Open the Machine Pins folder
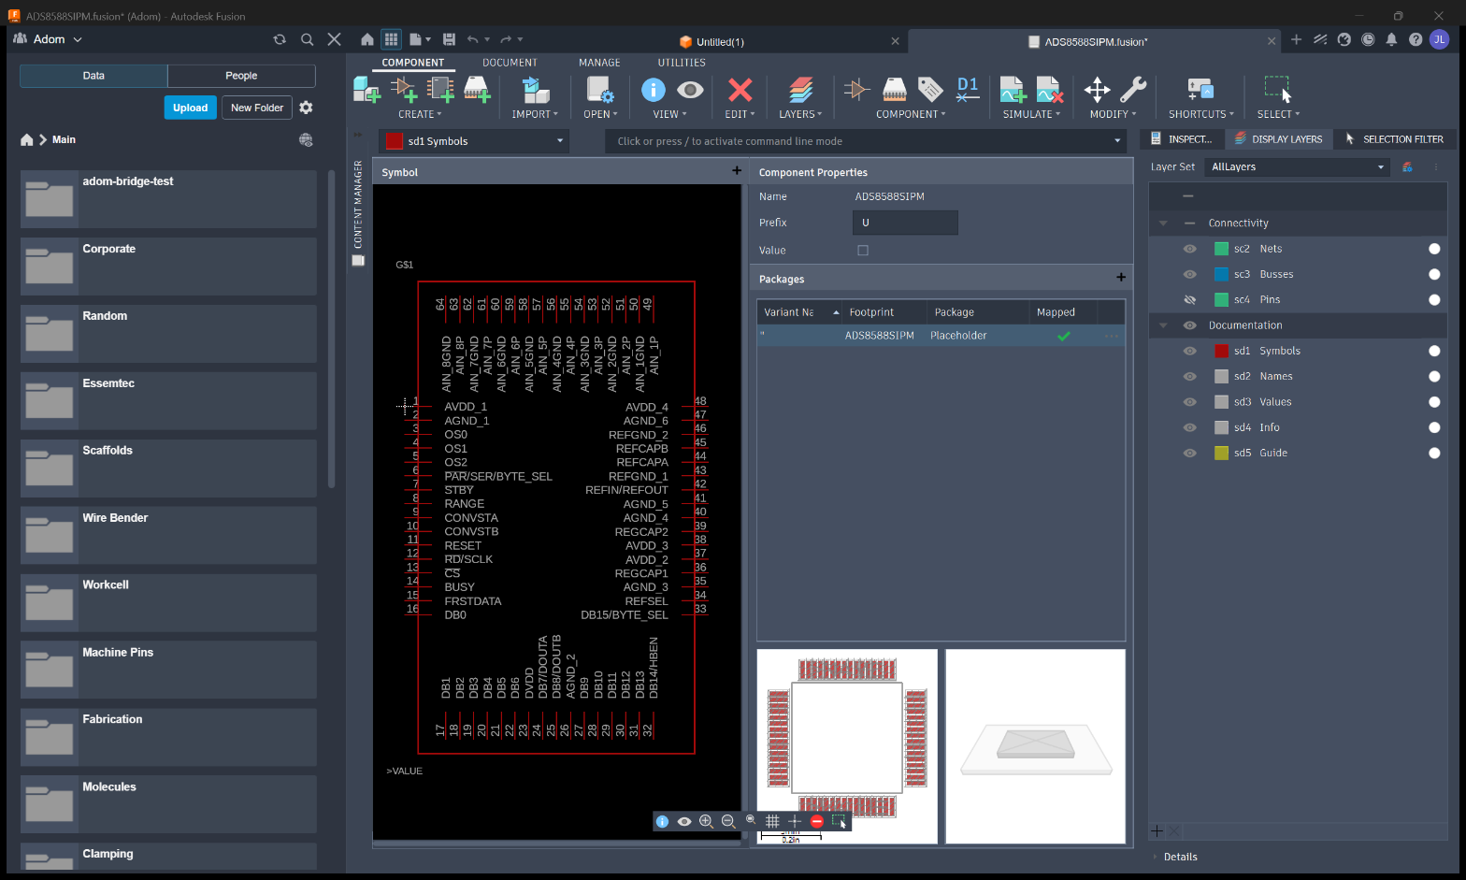Screen dimensions: 1466x880 pyautogui.click(x=168, y=670)
